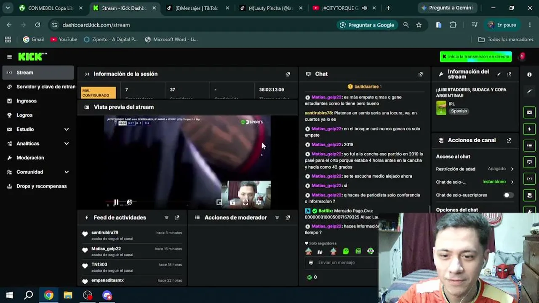Open Todos los marcadores folder
This screenshot has height=303, width=539.
point(506,40)
